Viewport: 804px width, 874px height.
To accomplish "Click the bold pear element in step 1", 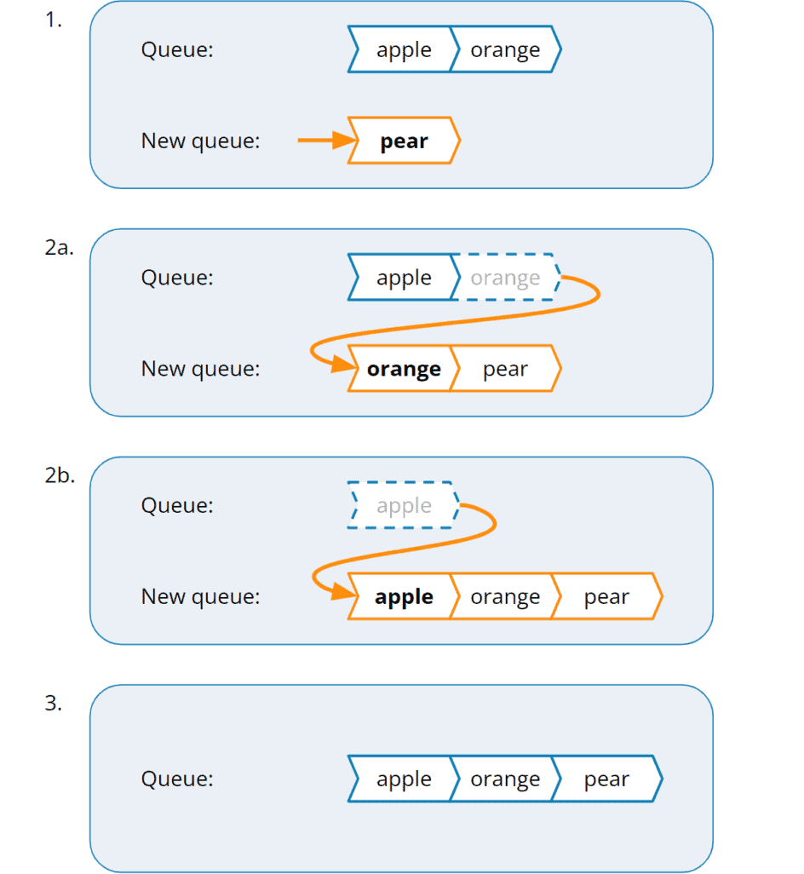I will point(404,141).
